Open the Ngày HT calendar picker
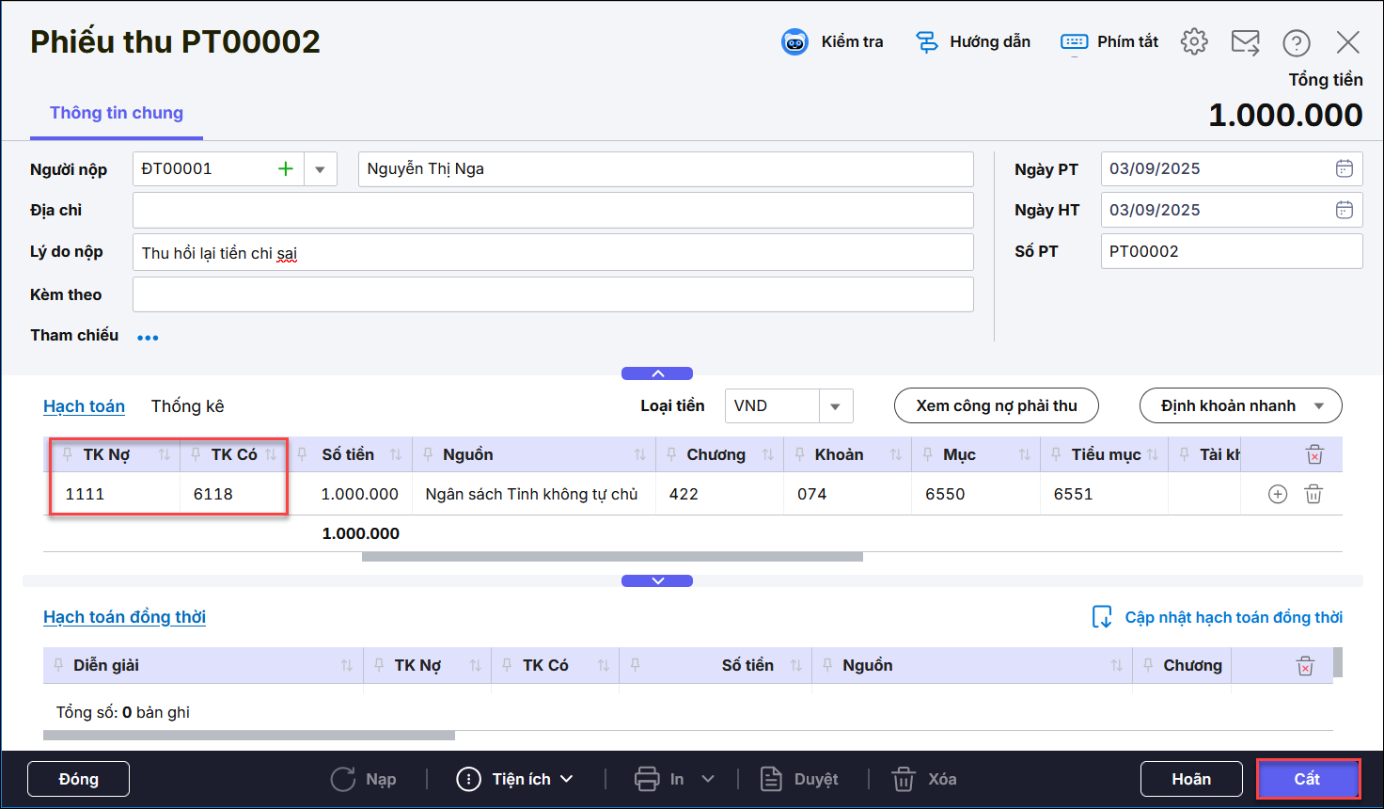 point(1345,210)
